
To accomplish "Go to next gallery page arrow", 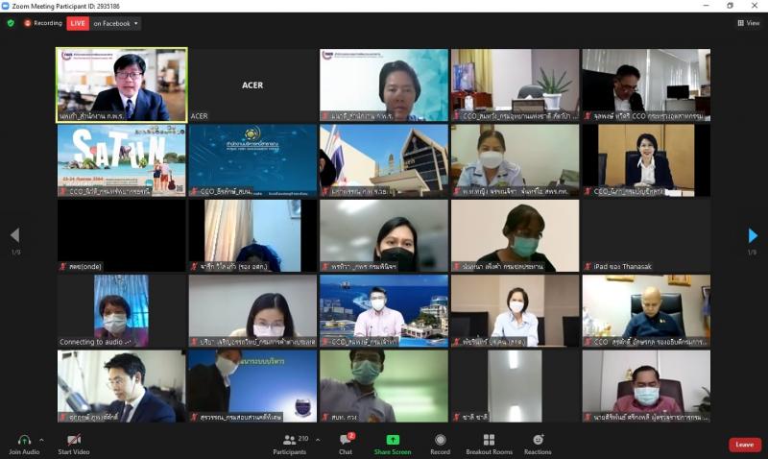I will pyautogui.click(x=753, y=235).
